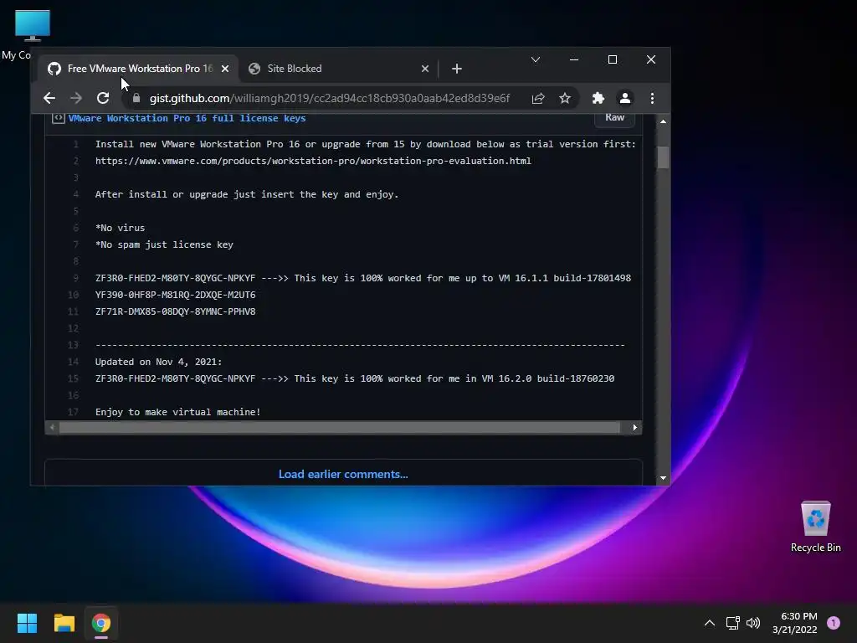This screenshot has width=857, height=643.
Task: Open the volume speaker tray icon
Action: coord(753,623)
